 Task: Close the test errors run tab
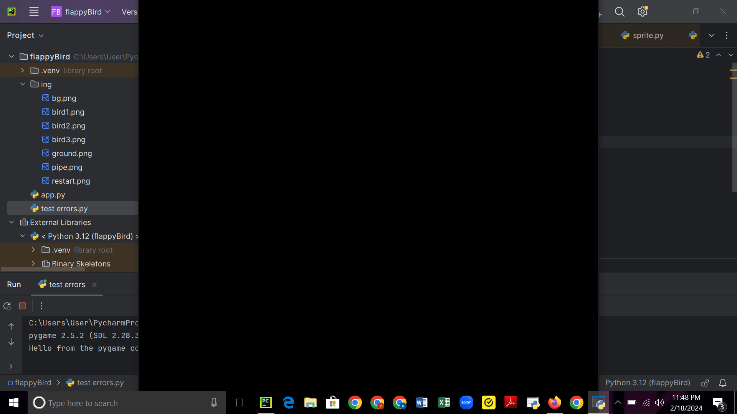(94, 284)
